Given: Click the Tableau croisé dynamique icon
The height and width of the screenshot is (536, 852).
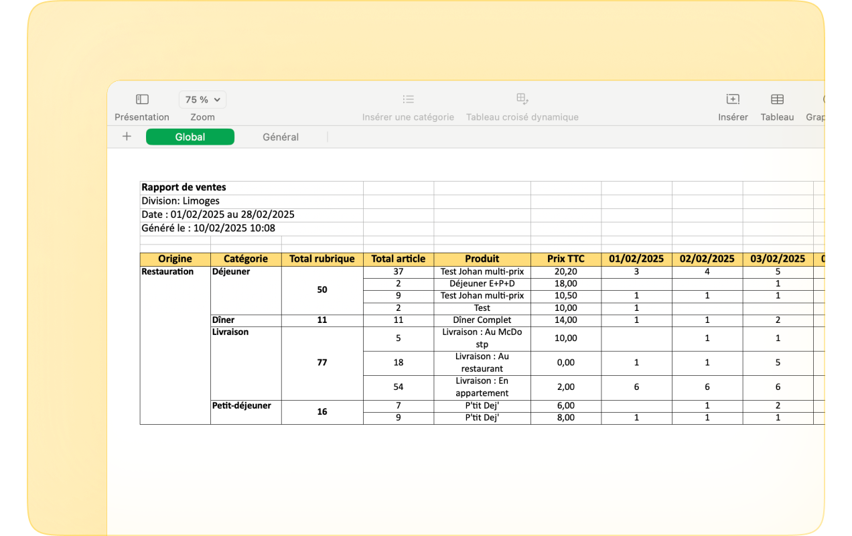Looking at the screenshot, I should [522, 100].
